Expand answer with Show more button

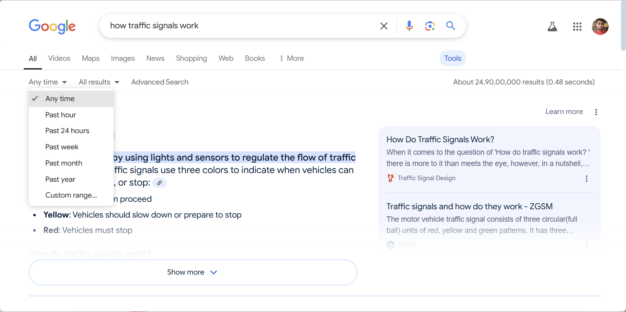tap(193, 272)
